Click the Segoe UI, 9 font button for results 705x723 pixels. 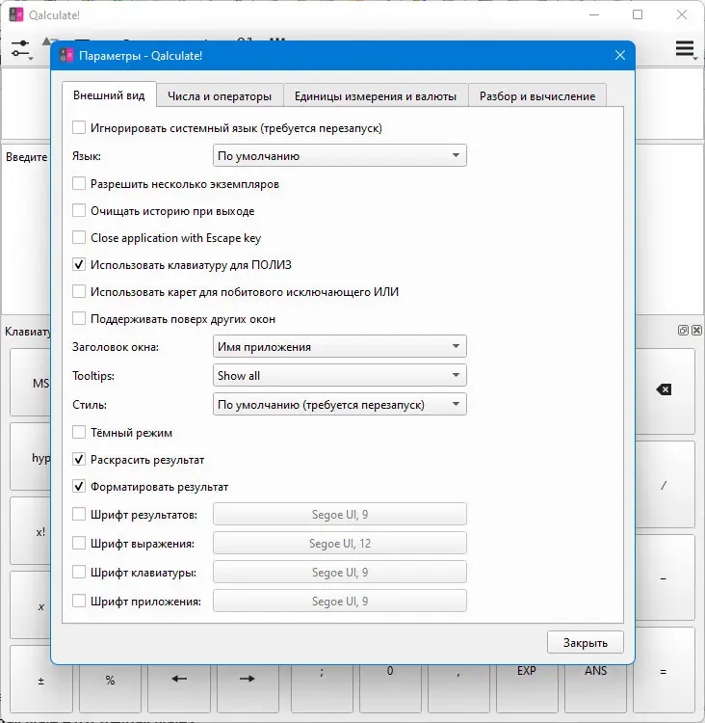point(340,514)
